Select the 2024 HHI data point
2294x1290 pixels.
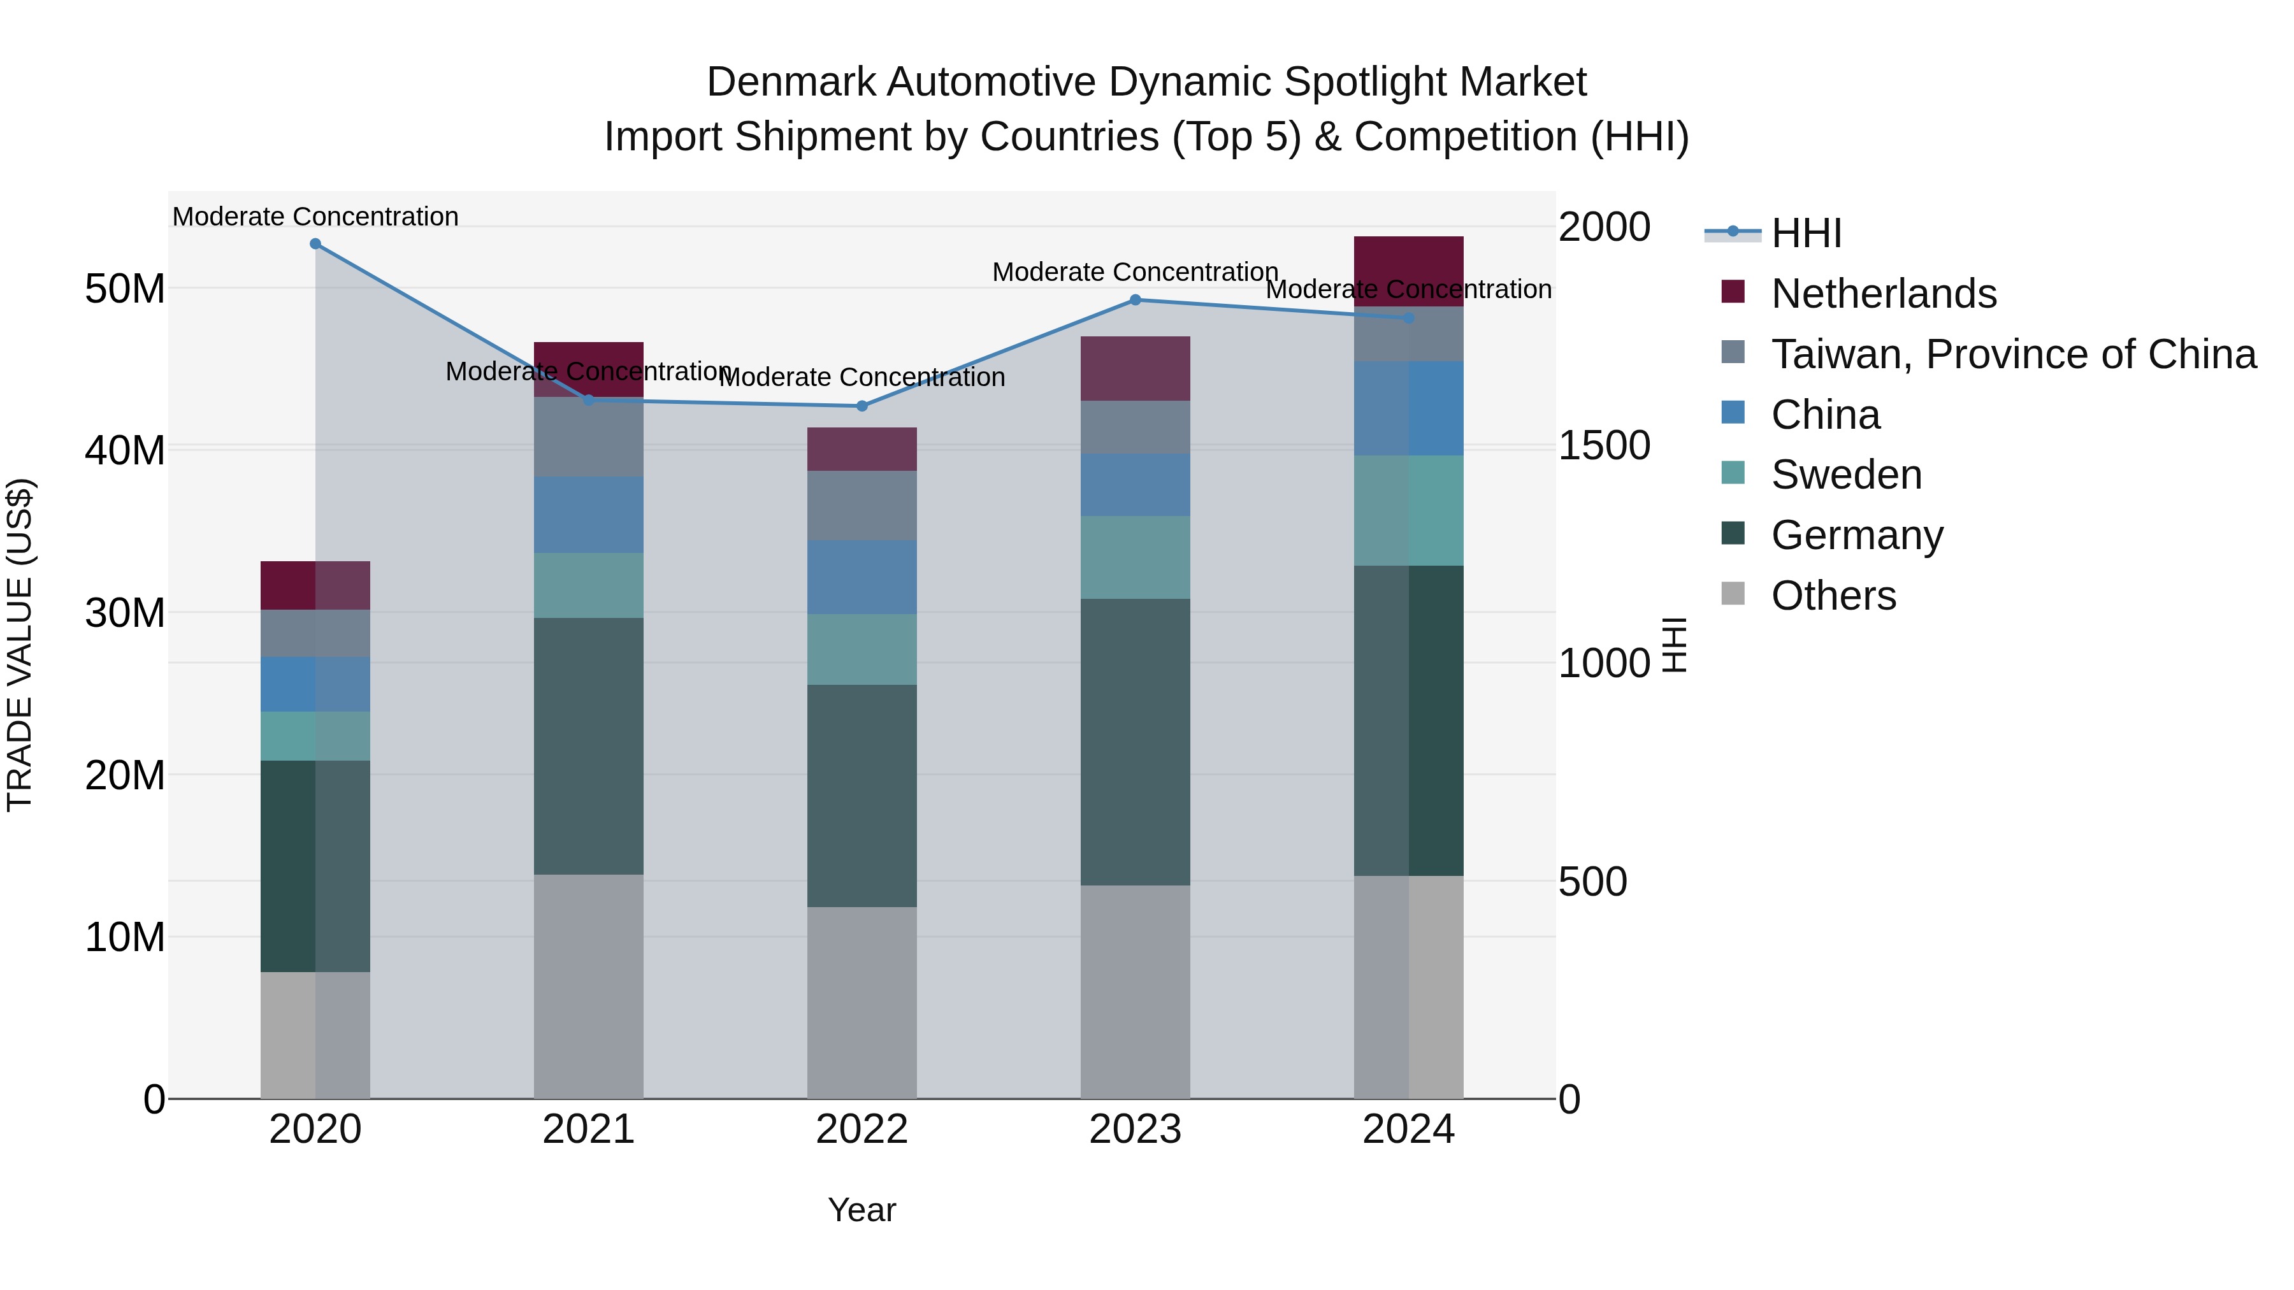(1409, 318)
